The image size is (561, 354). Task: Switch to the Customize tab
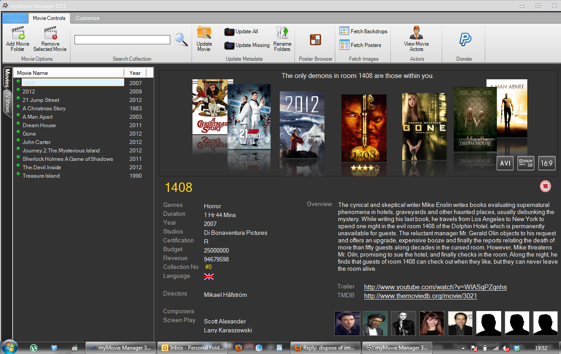pyautogui.click(x=87, y=18)
